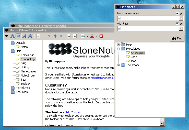Viewport: 189px width, 130px height.
Task: Click the red delete X icon
Action: click(101, 36)
